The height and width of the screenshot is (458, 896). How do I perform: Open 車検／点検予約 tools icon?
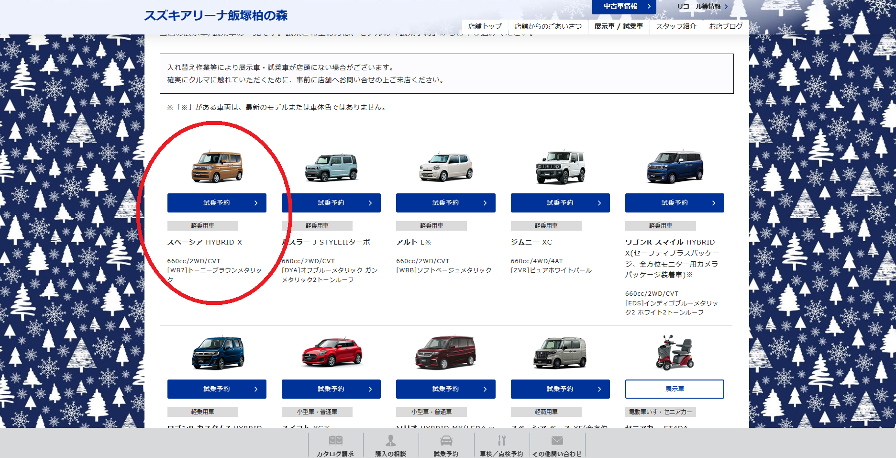pyautogui.click(x=502, y=440)
